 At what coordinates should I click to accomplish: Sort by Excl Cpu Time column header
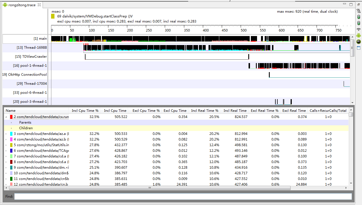(x=175, y=111)
